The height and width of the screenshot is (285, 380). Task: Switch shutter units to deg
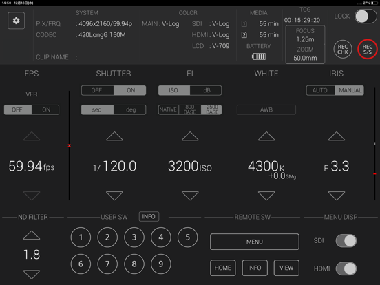(x=130, y=109)
